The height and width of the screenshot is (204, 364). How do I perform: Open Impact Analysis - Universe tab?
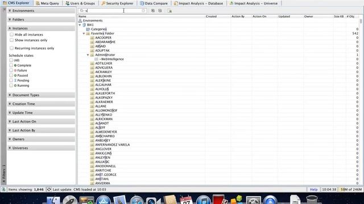pos(254,3)
